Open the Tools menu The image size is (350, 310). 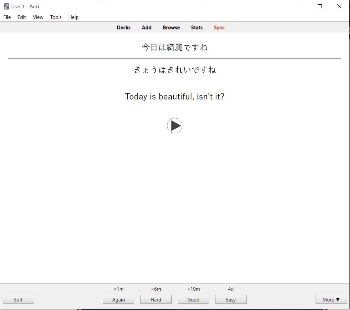[56, 17]
